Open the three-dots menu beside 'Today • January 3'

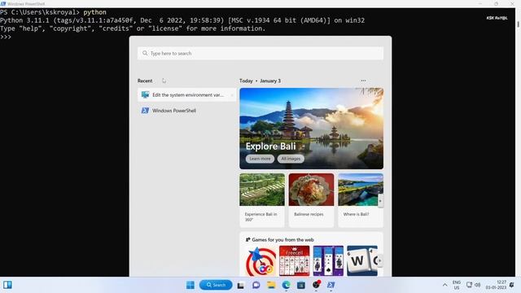(x=363, y=81)
